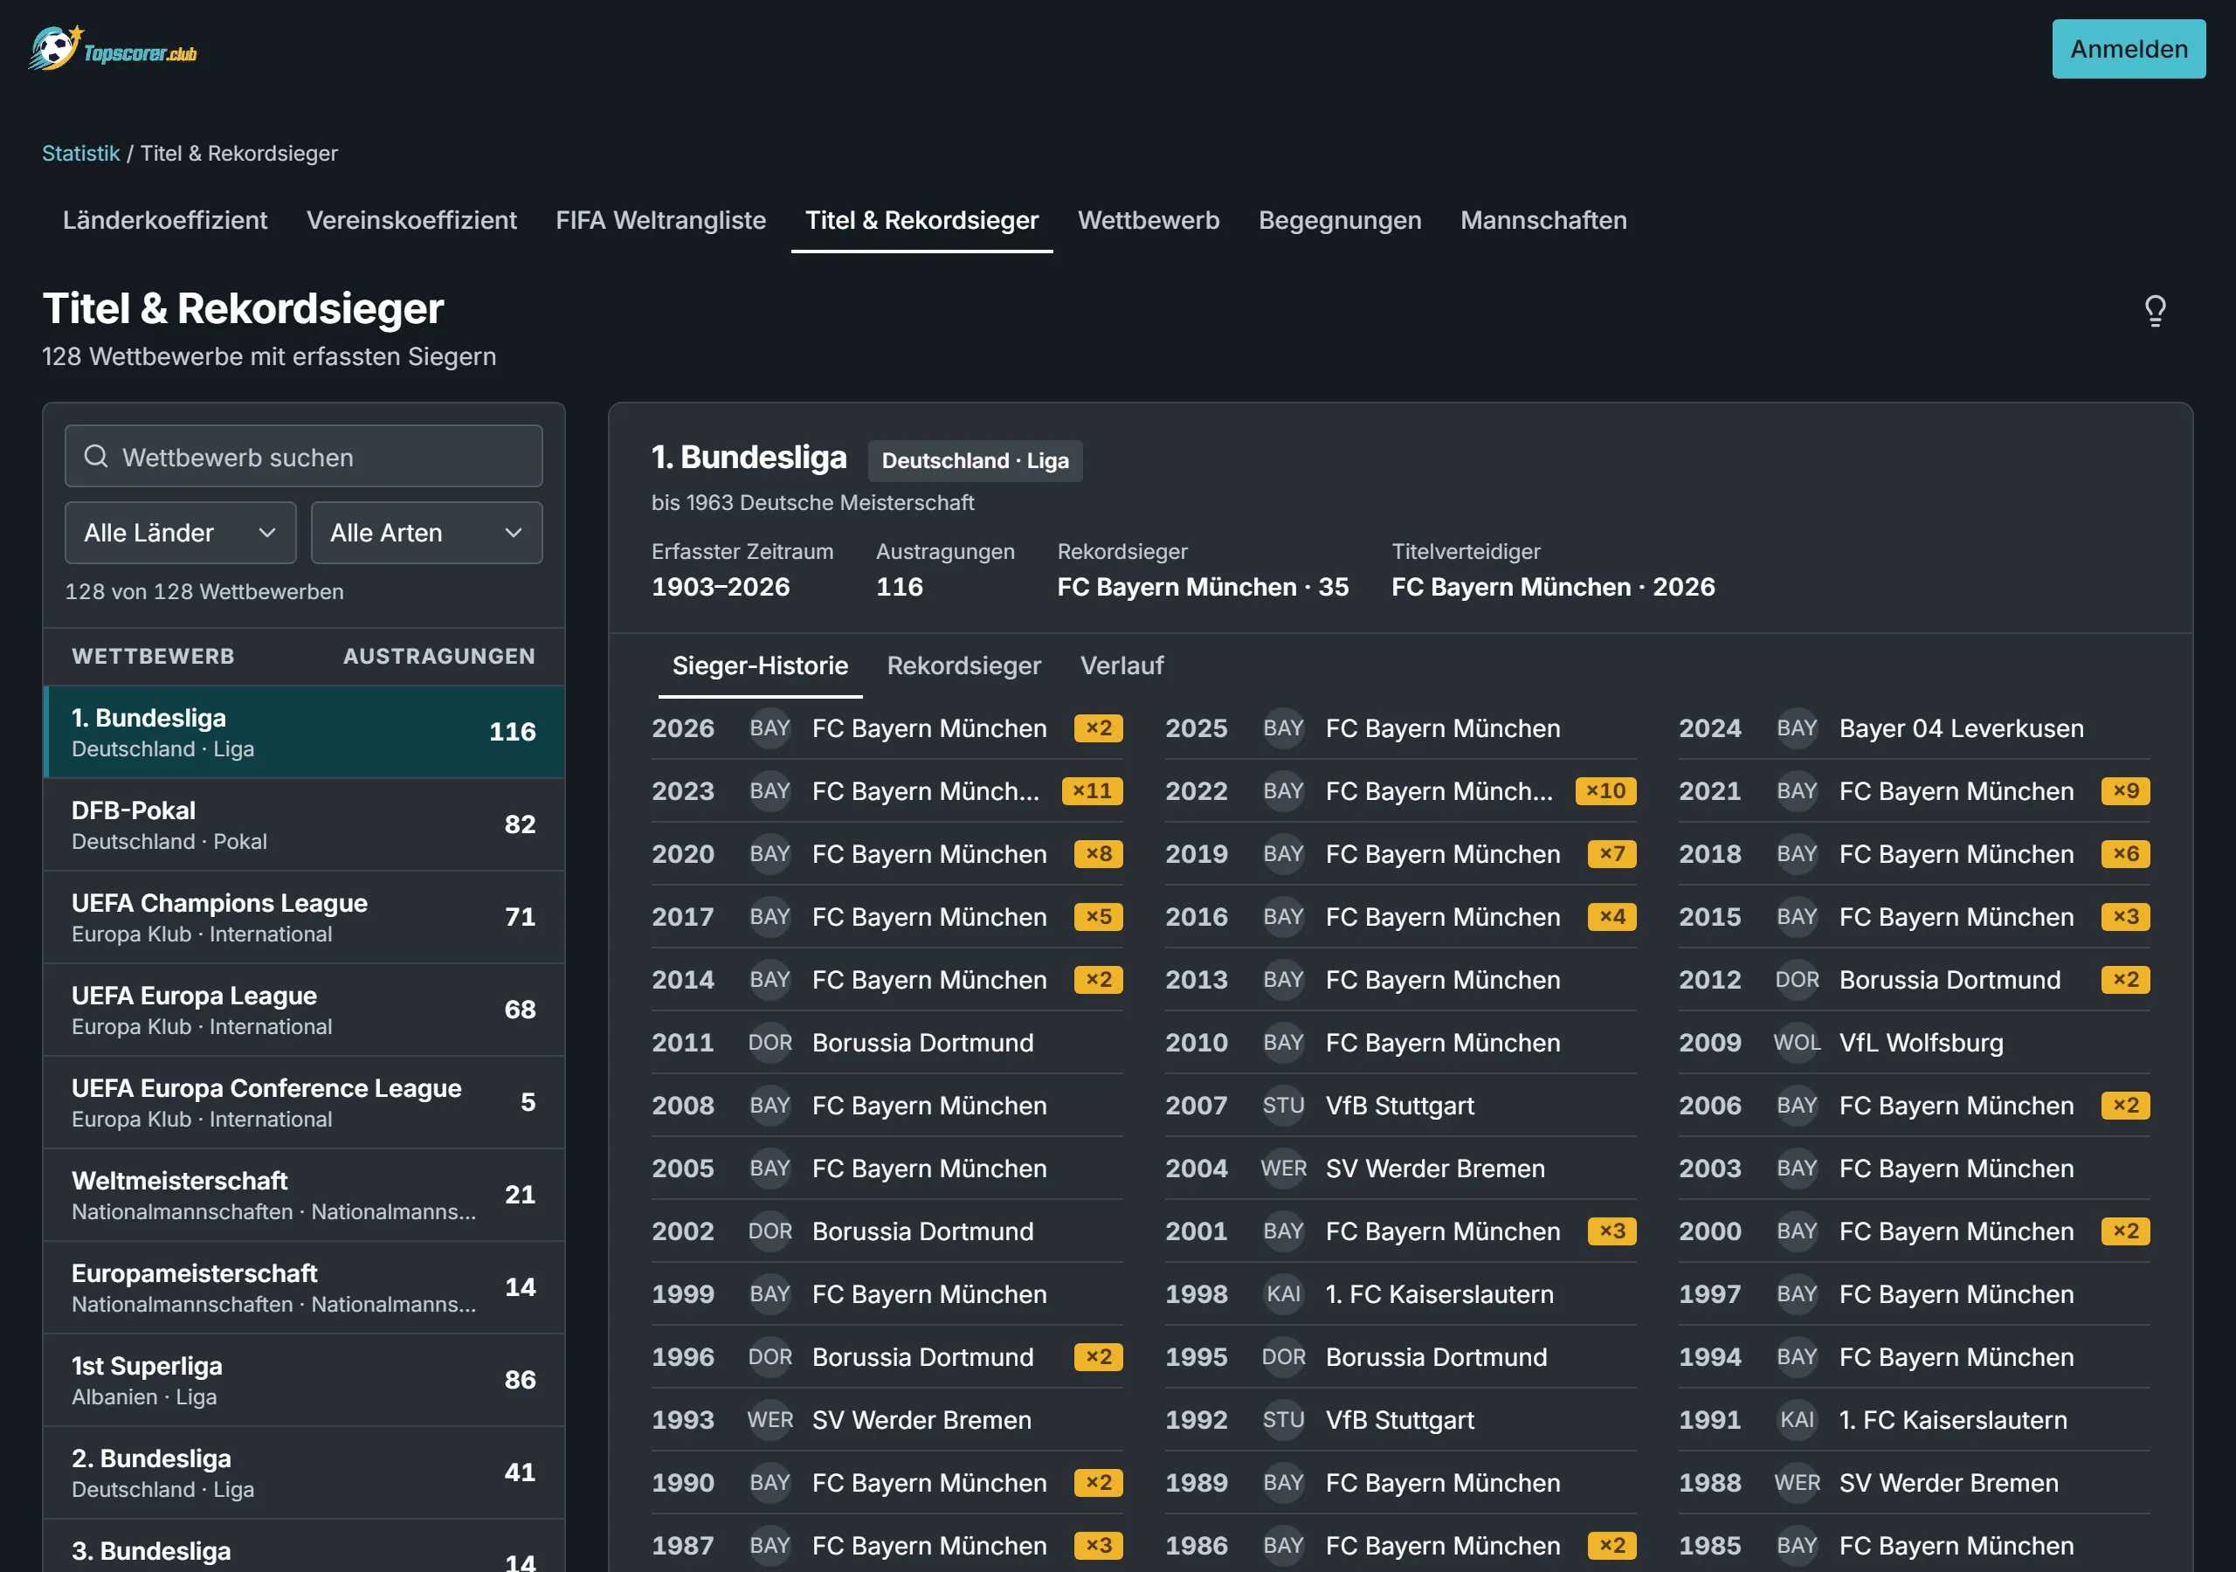
Task: Click the KAI badge in the 1991 row
Action: (1796, 1419)
